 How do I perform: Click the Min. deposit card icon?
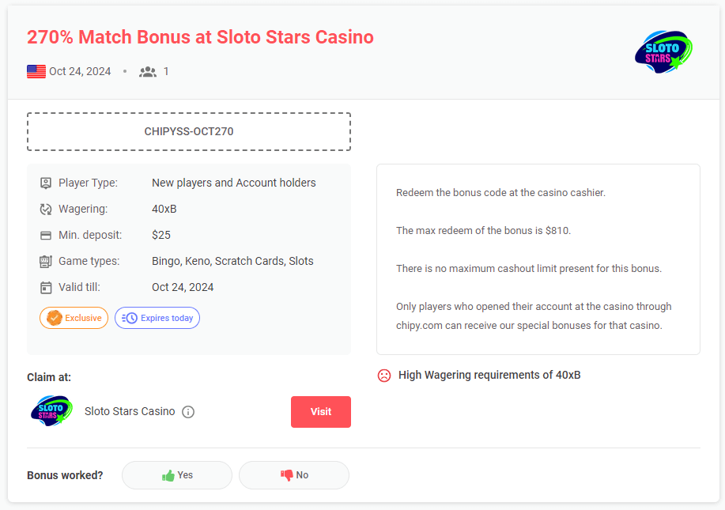[46, 235]
